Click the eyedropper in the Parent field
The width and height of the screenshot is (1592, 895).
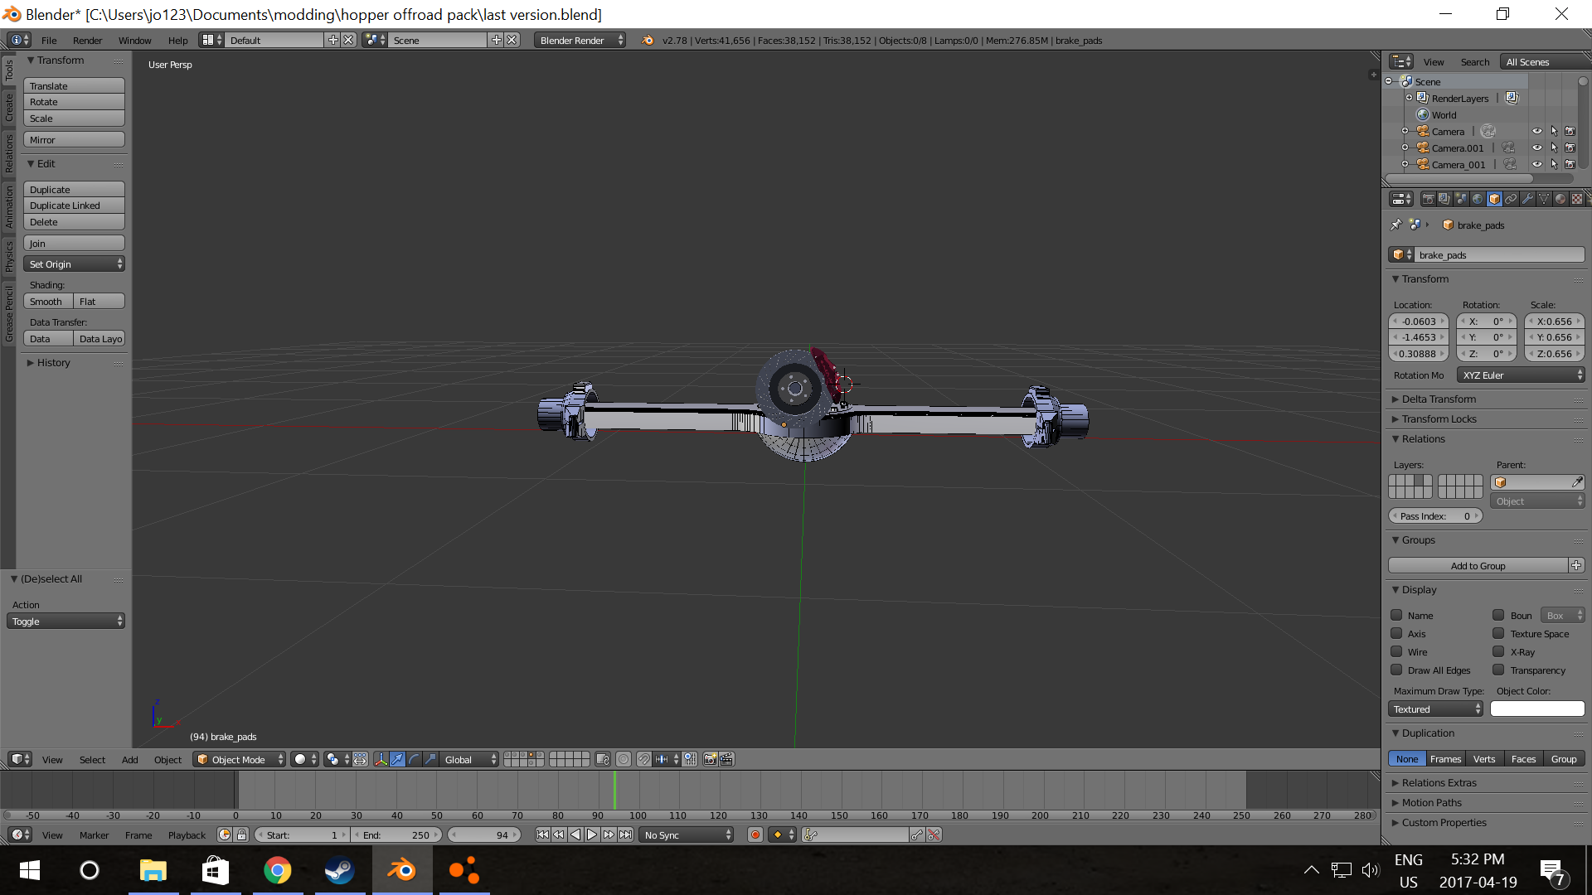pos(1577,482)
